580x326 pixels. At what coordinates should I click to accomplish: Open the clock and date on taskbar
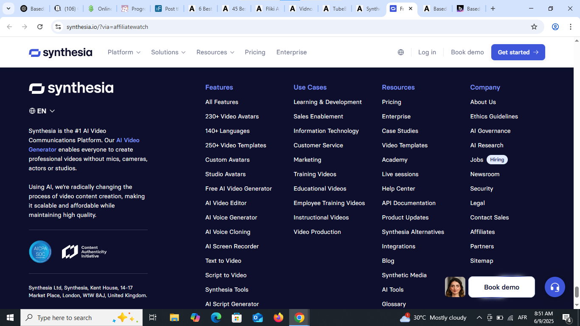[543, 318]
